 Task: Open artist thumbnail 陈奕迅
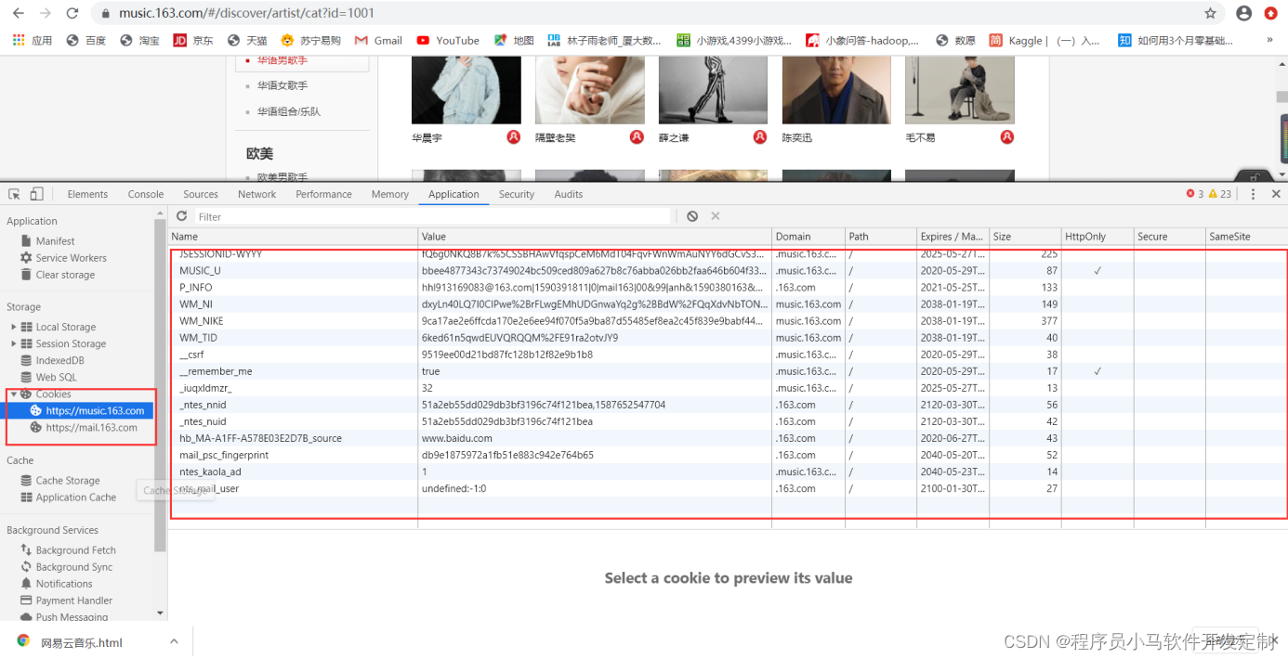click(836, 89)
